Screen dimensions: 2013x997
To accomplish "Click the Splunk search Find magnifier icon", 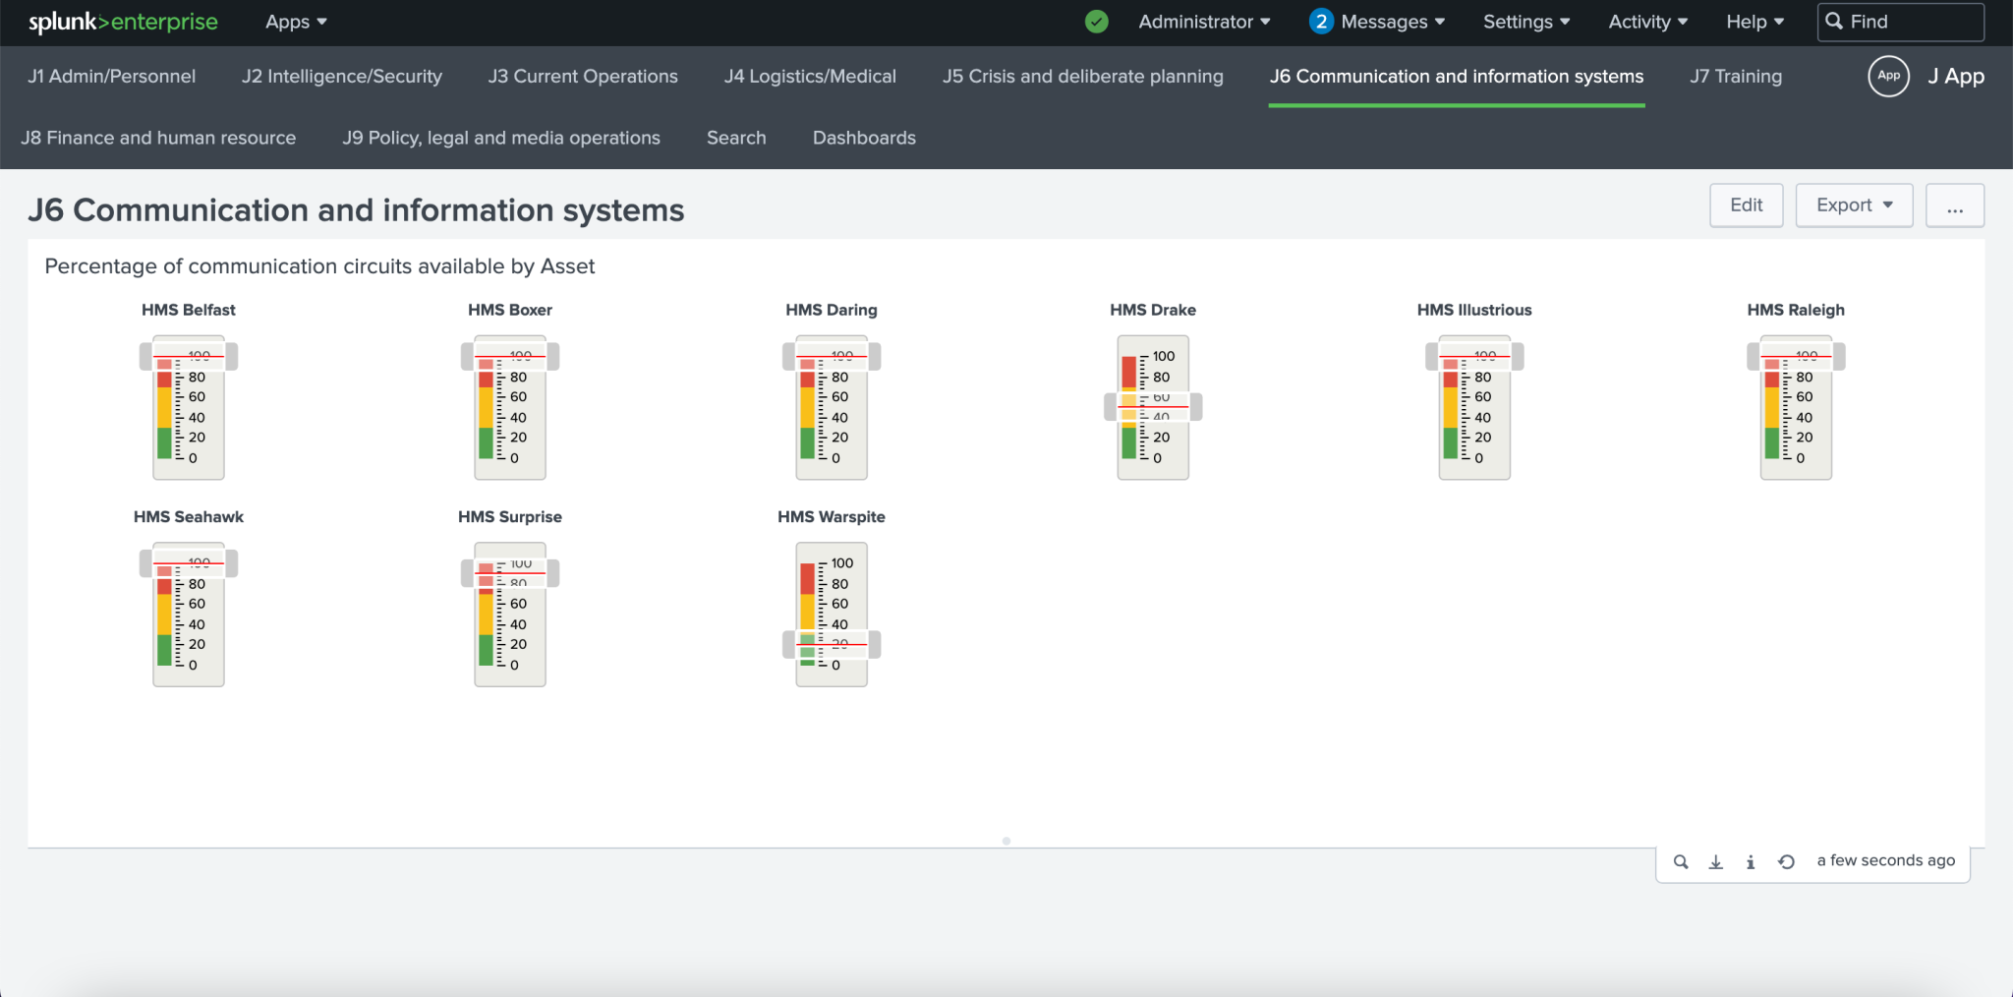I will tap(1835, 21).
